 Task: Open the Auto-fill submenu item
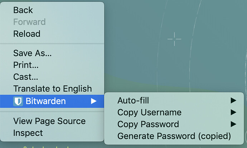[174, 100]
